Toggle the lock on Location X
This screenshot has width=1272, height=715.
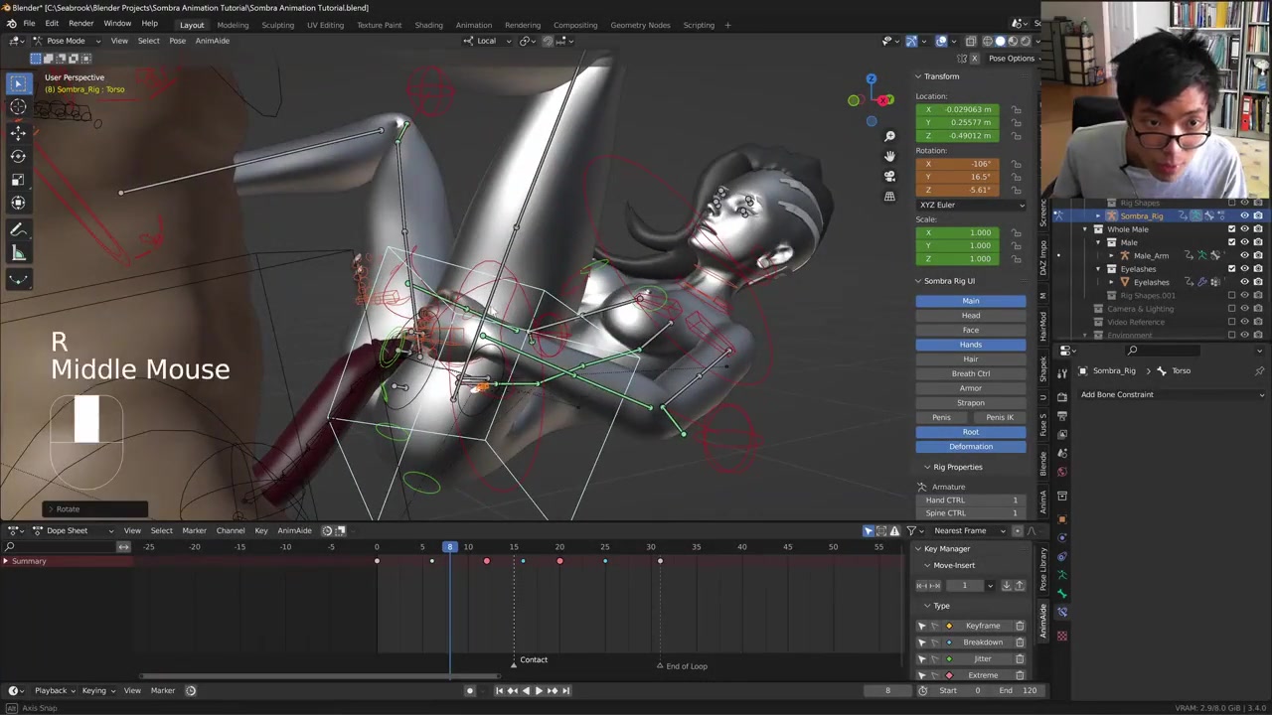[x=1016, y=109]
